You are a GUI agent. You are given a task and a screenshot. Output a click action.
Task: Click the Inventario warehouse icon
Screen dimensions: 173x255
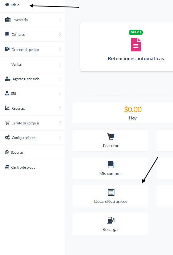point(8,20)
